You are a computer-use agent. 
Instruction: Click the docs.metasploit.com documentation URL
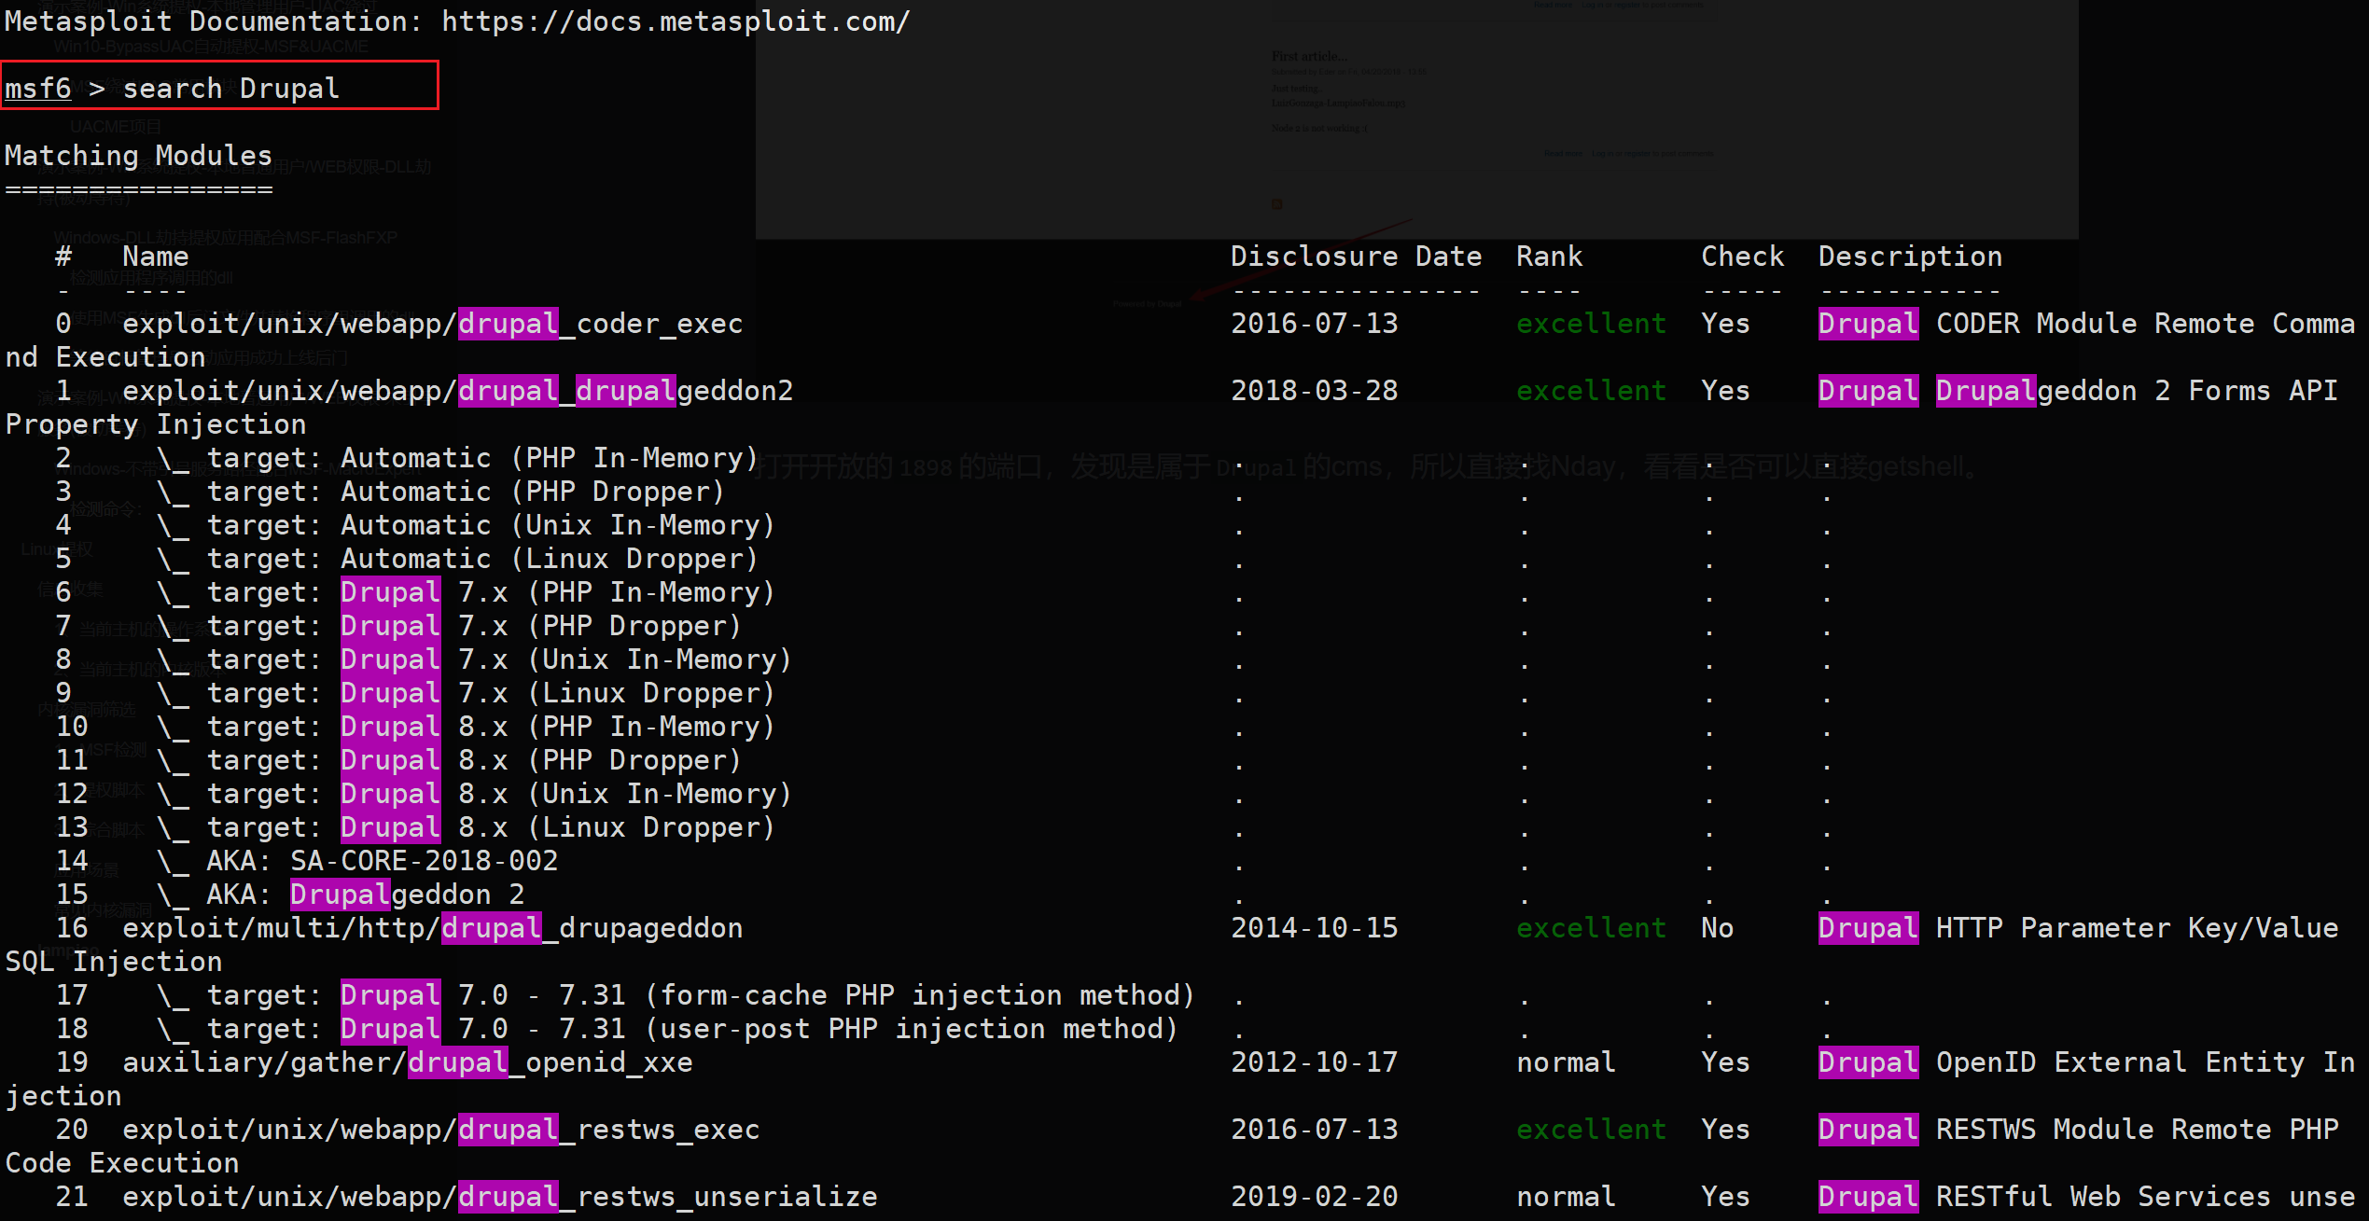tap(675, 21)
